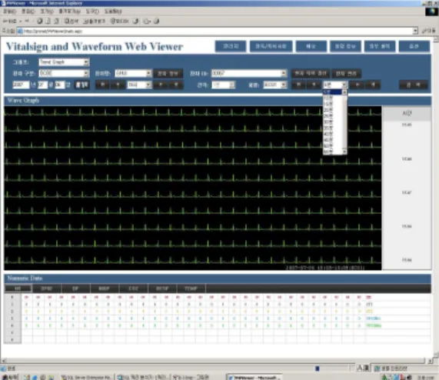Click the Print icon in the toolbar
This screenshot has width=439, height=380.
click(157, 21)
